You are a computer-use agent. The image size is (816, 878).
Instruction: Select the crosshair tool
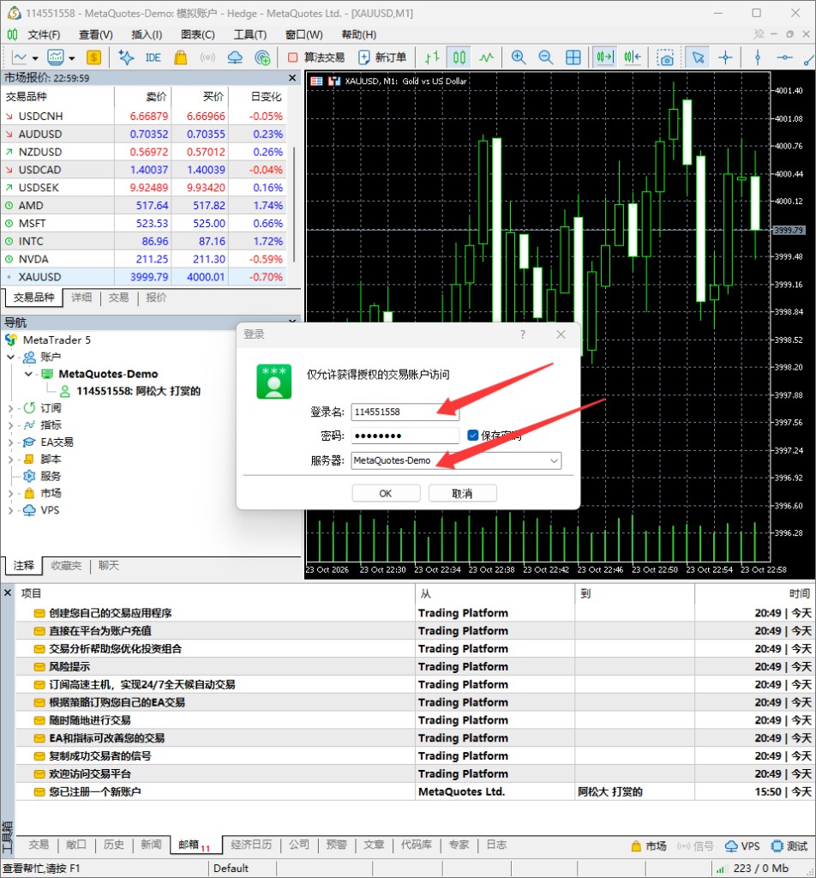tap(725, 57)
